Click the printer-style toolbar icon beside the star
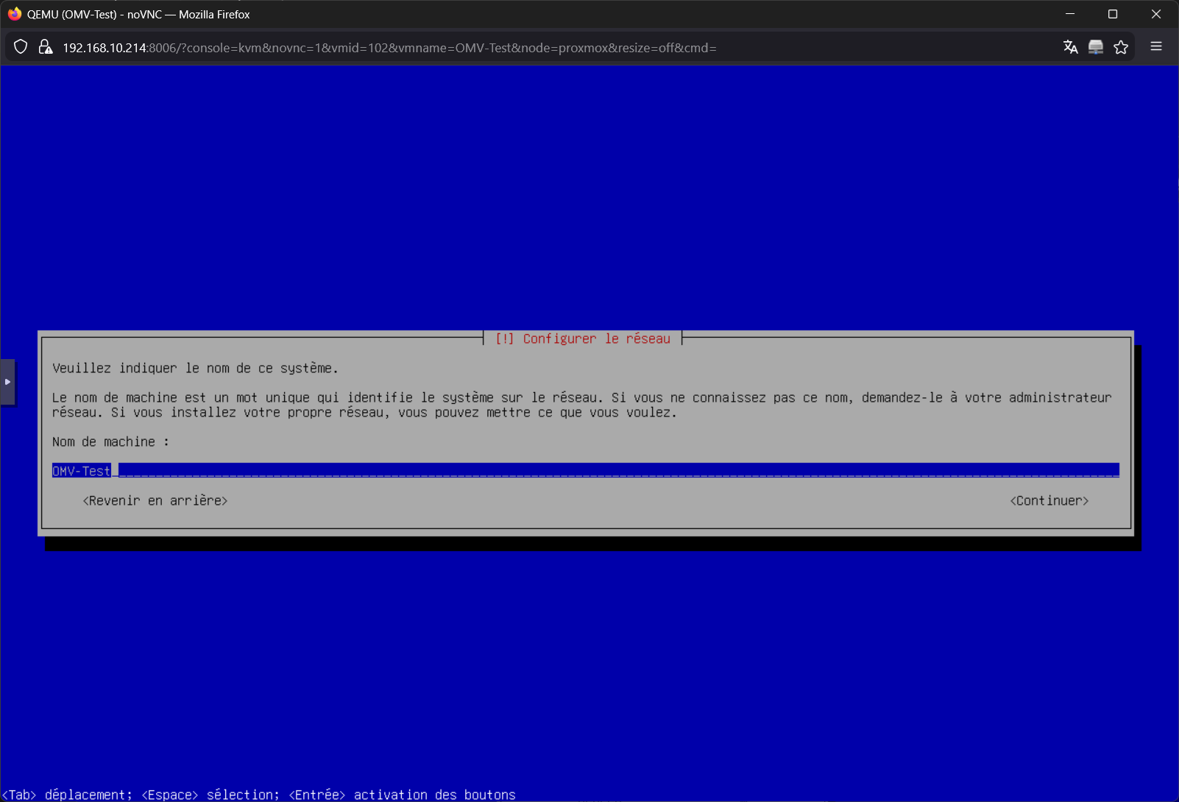The image size is (1179, 802). click(1096, 47)
